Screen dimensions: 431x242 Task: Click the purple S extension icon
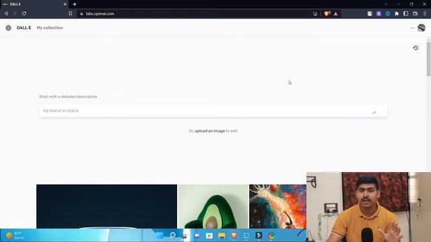[378, 13]
